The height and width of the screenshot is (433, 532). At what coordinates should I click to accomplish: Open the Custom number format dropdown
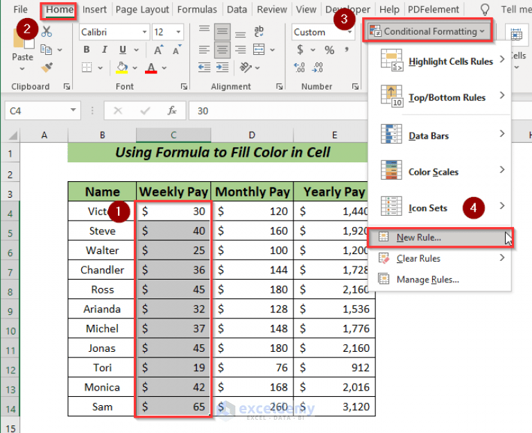click(x=350, y=32)
